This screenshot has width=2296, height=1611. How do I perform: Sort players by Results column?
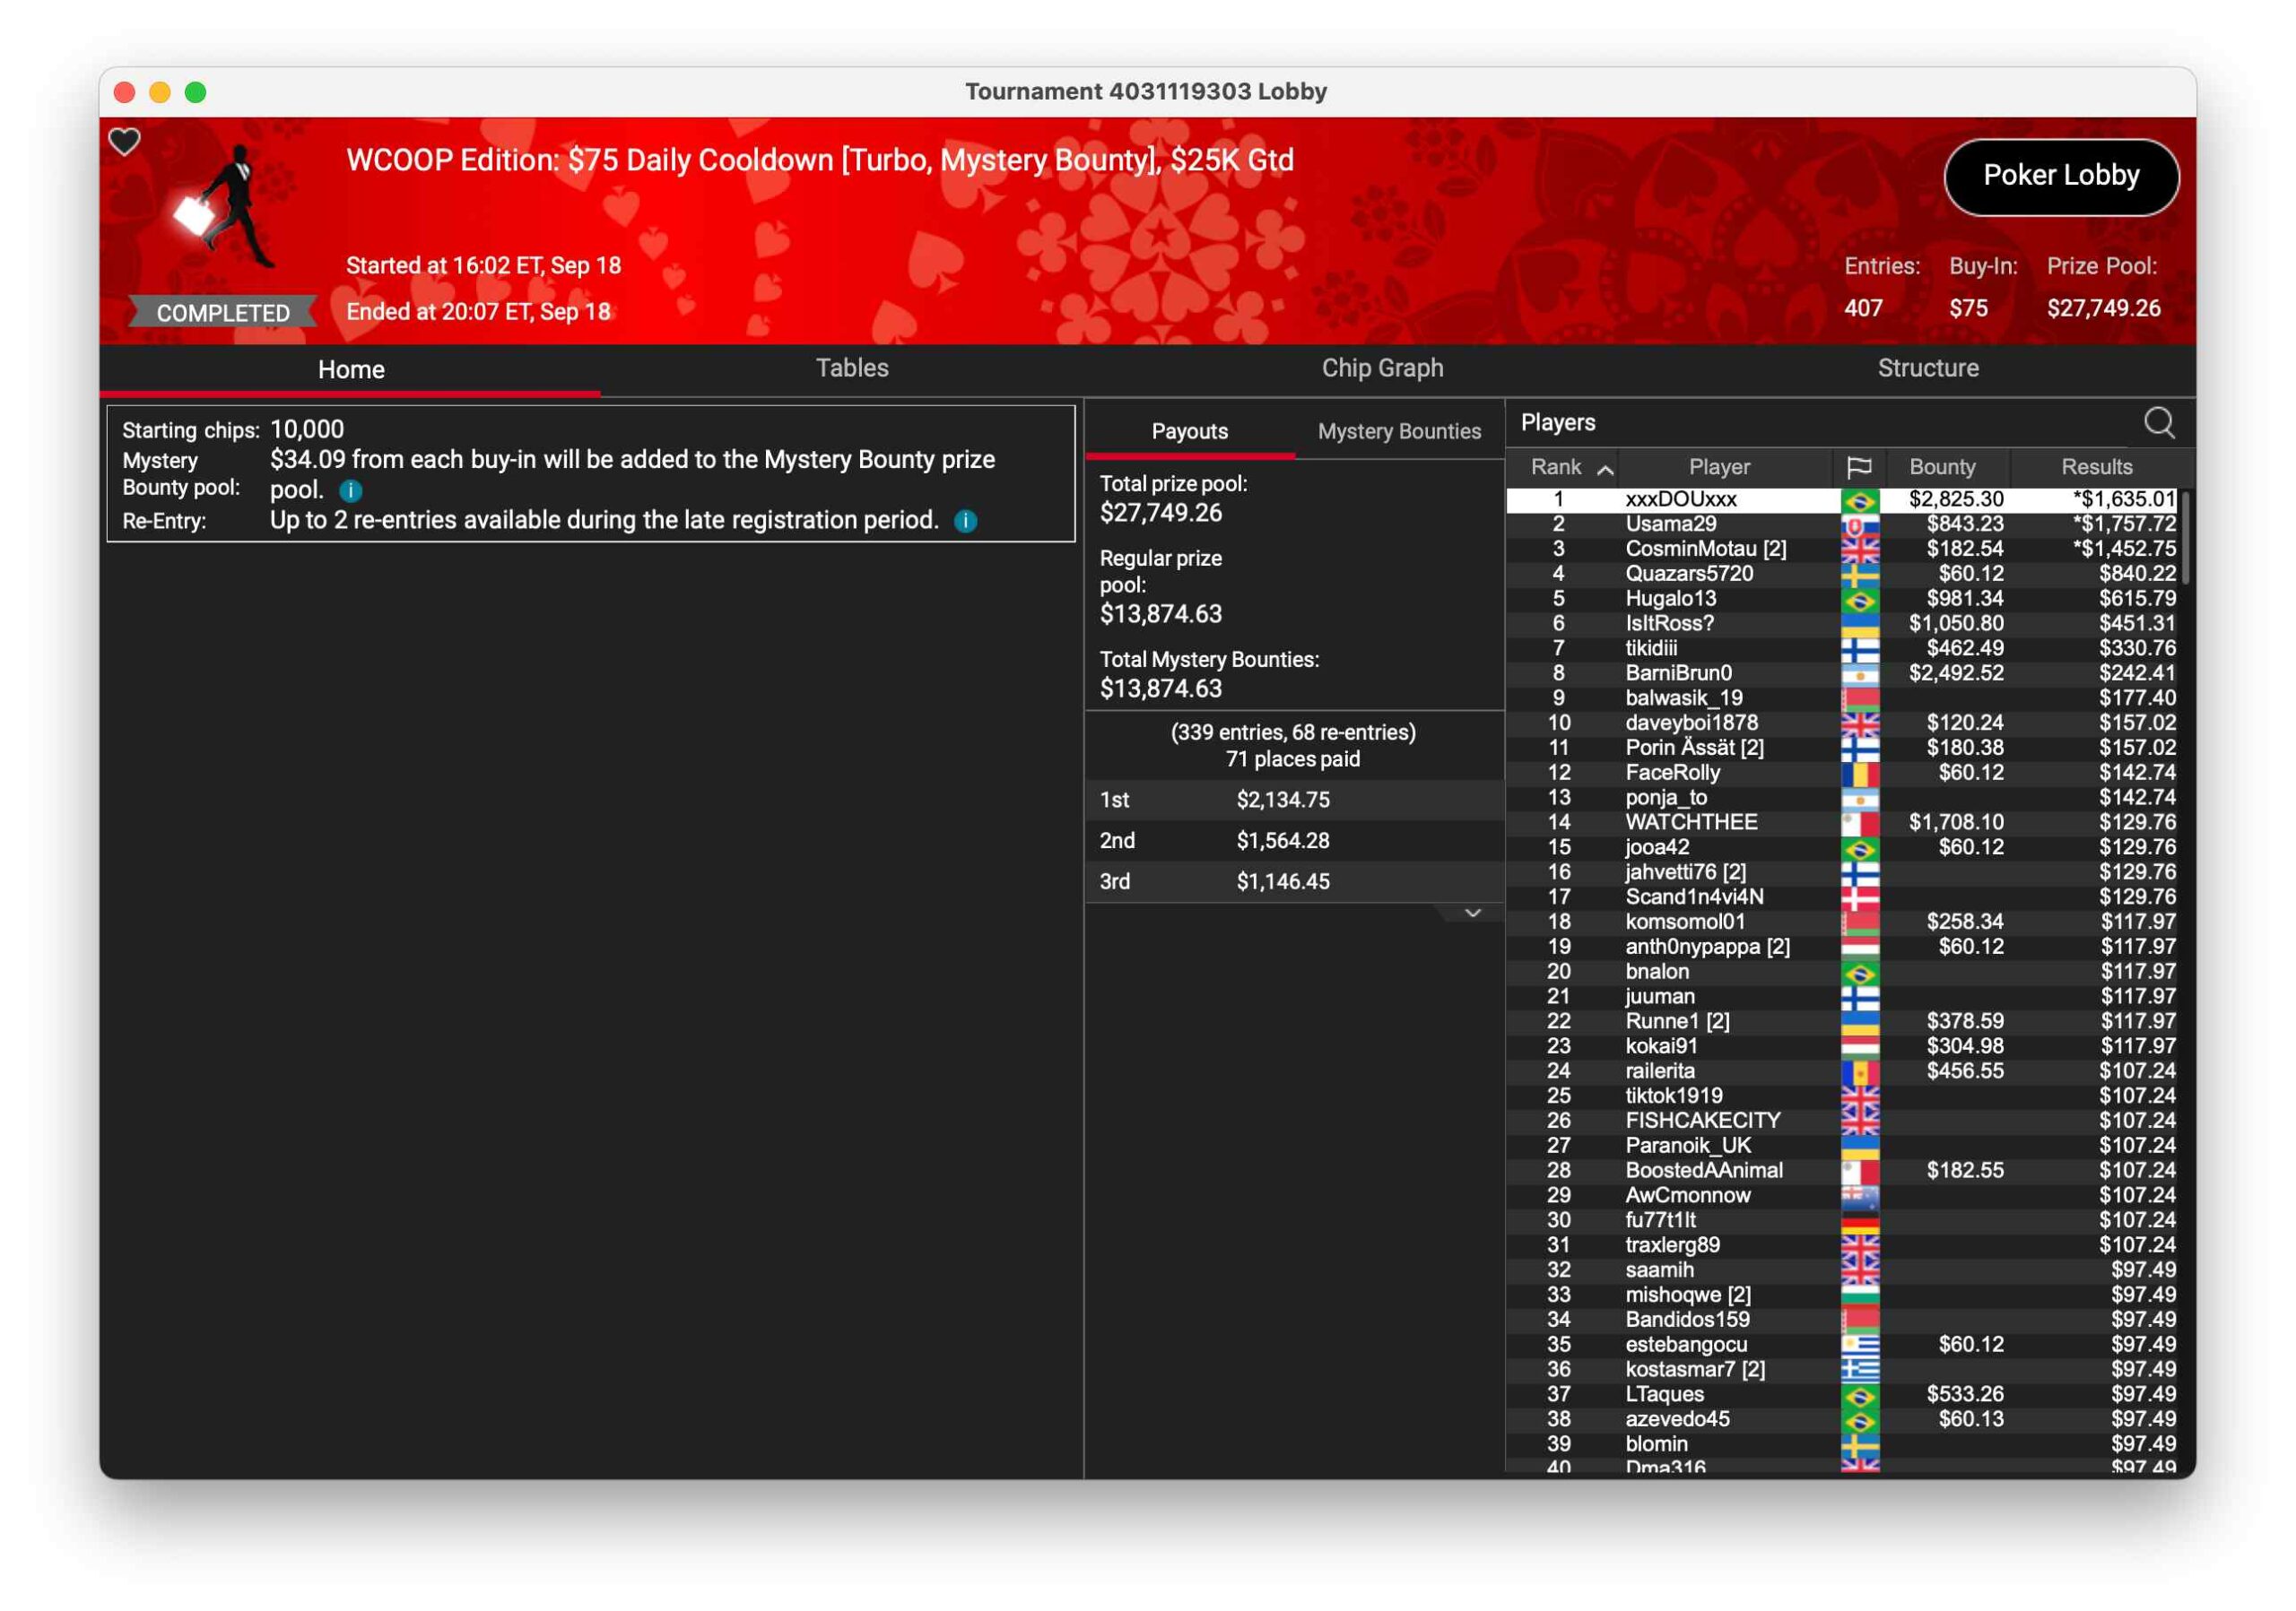(x=2096, y=467)
